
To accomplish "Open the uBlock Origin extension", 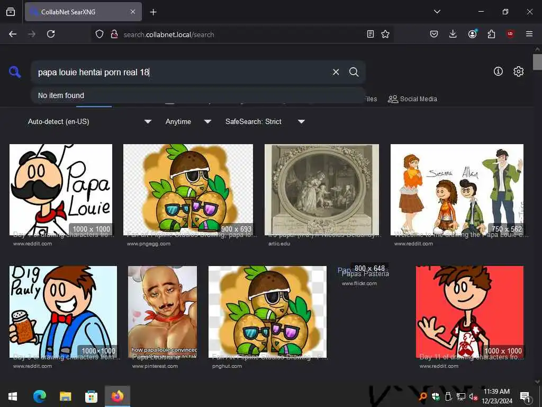I will point(510,34).
